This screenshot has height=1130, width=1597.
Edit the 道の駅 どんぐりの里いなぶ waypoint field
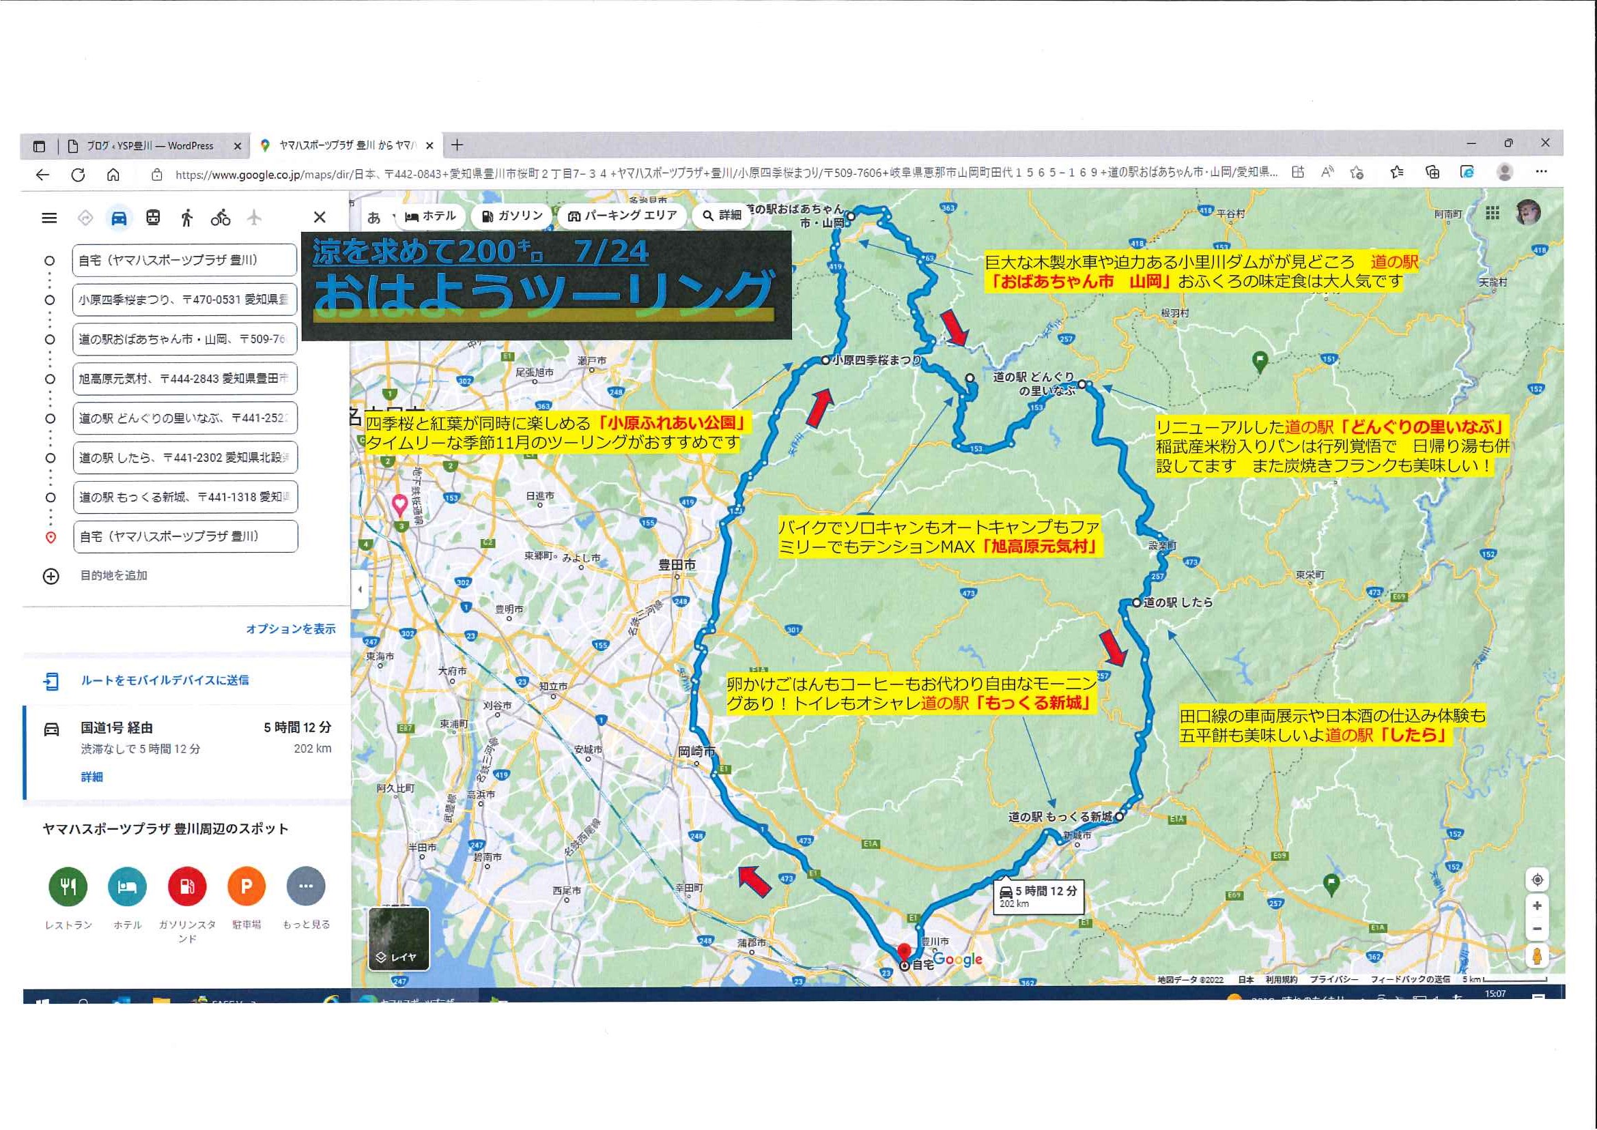(184, 418)
